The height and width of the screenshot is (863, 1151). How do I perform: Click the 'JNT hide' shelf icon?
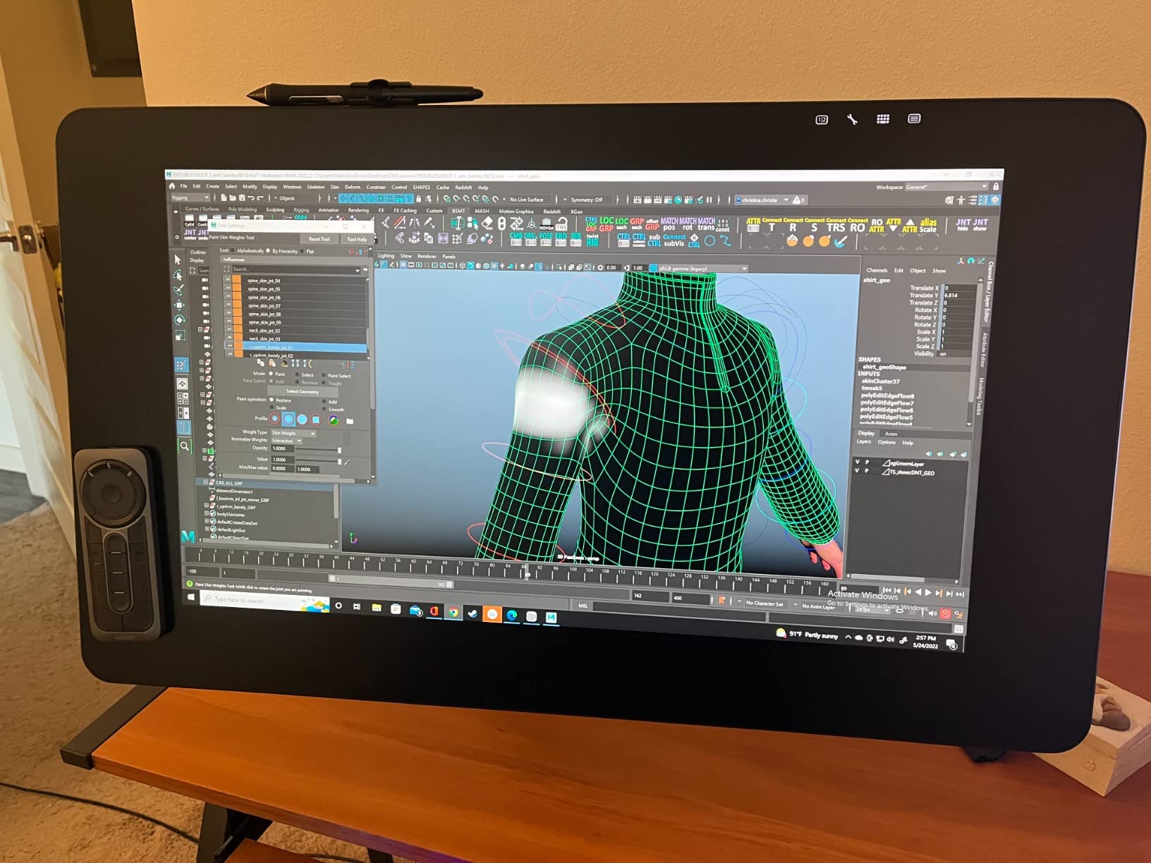(963, 225)
